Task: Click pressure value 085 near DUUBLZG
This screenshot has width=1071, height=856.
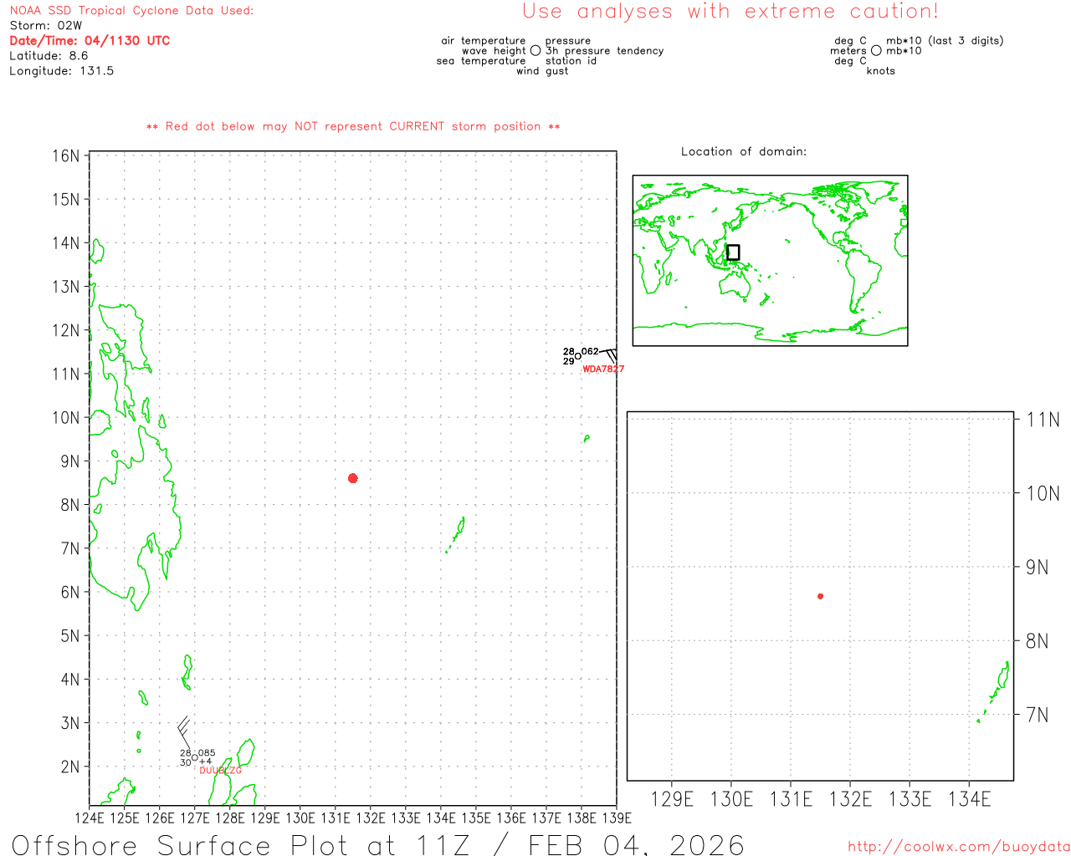Action: (207, 753)
